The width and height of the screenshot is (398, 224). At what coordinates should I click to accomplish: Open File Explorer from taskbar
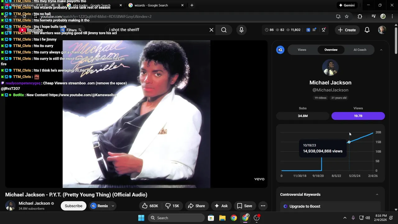point(222,218)
